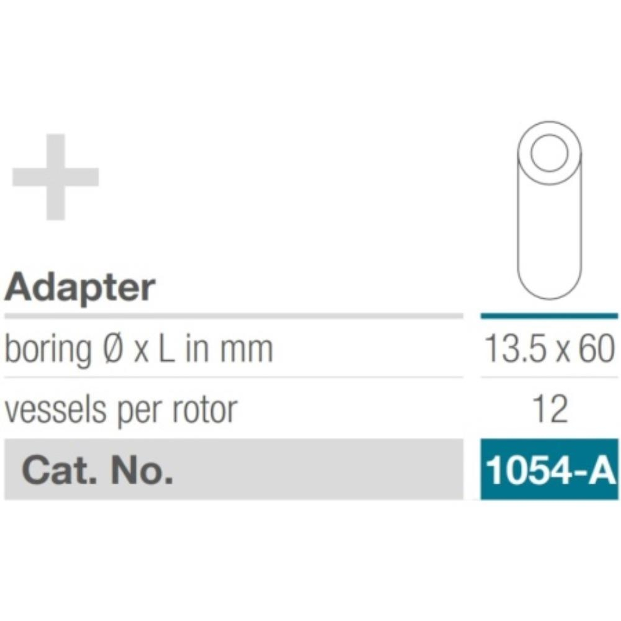
Task: Click the inner circle opening of the tube
Action: pyautogui.click(x=550, y=153)
